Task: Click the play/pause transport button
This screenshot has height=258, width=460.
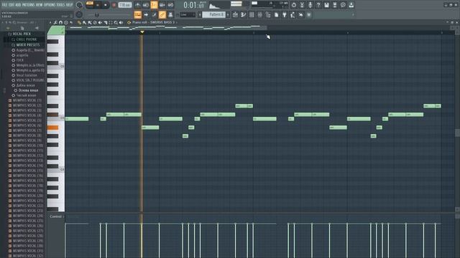Action: (x=98, y=5)
